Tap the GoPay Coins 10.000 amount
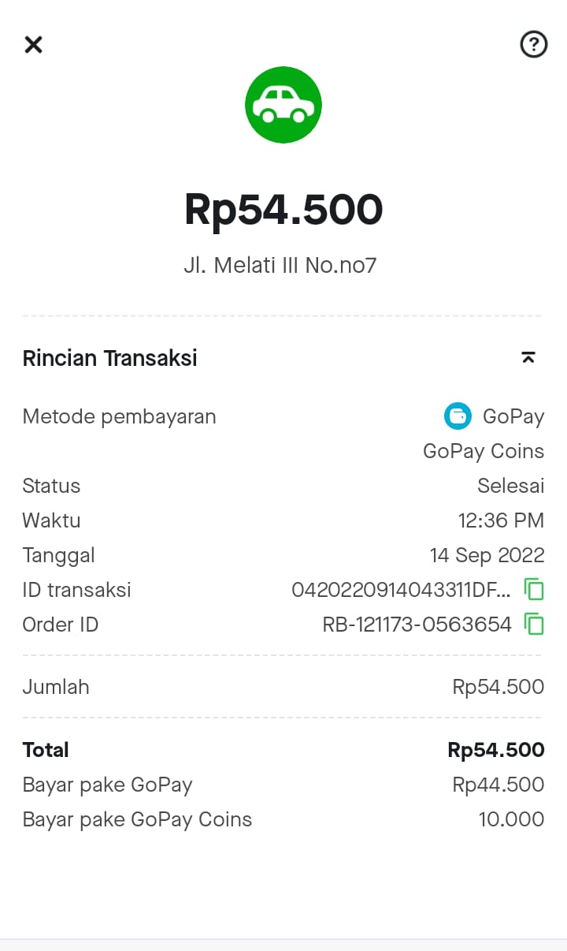 pyautogui.click(x=511, y=819)
